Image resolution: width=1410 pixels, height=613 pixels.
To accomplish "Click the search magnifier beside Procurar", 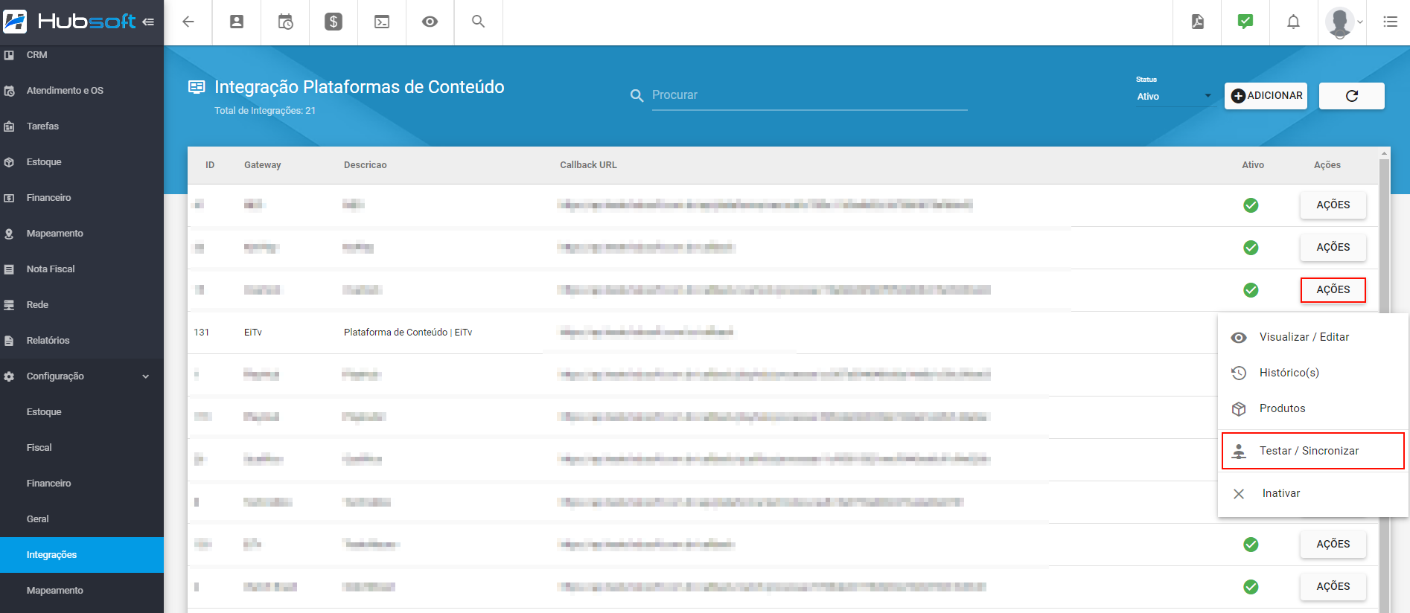I will 637,96.
